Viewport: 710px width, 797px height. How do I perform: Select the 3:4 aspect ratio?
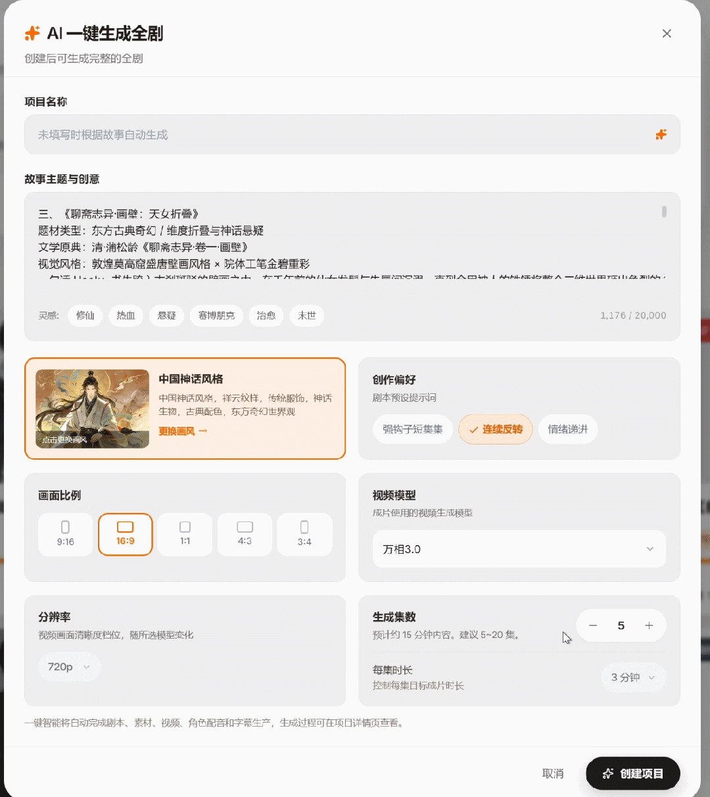(x=304, y=535)
